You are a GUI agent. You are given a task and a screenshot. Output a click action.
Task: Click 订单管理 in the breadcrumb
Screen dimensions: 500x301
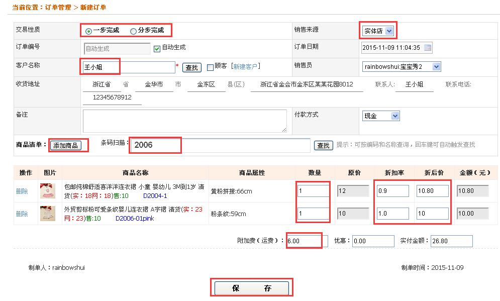pos(58,8)
